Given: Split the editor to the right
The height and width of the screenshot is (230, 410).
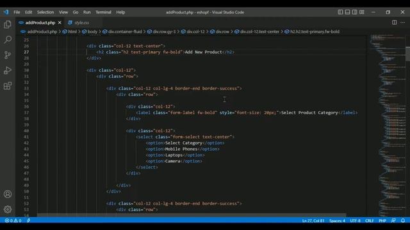Looking at the screenshot, I should point(395,22).
